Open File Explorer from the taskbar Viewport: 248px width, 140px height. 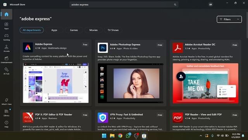coord(112,136)
